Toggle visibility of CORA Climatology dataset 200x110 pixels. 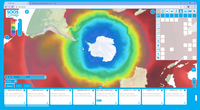(98, 91)
